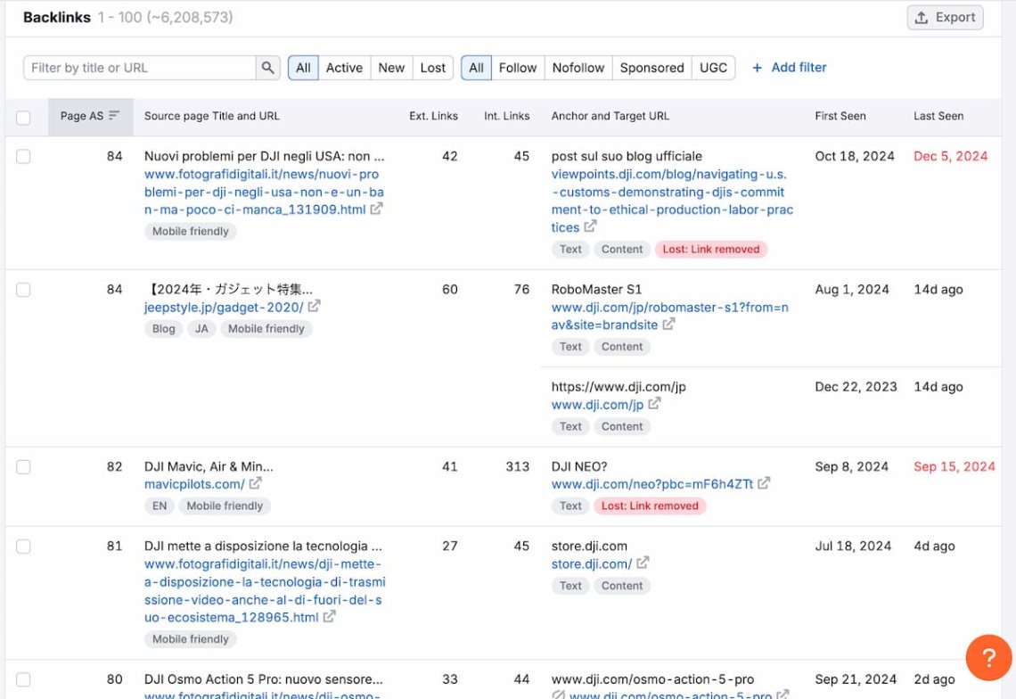Select the Nofollow filter tab
The width and height of the screenshot is (1016, 699).
(x=578, y=68)
